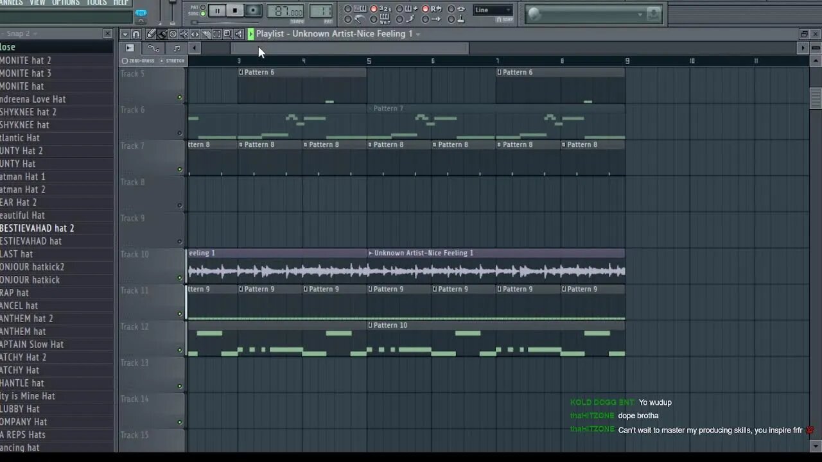This screenshot has width=822, height=462.
Task: Open the Nice Feeling 1 audio clip menu
Action: coord(371,253)
